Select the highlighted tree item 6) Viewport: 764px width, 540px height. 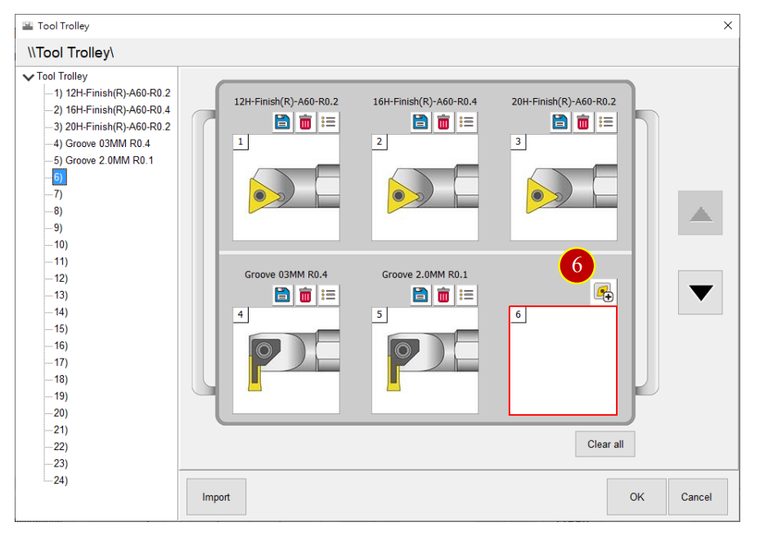point(59,177)
